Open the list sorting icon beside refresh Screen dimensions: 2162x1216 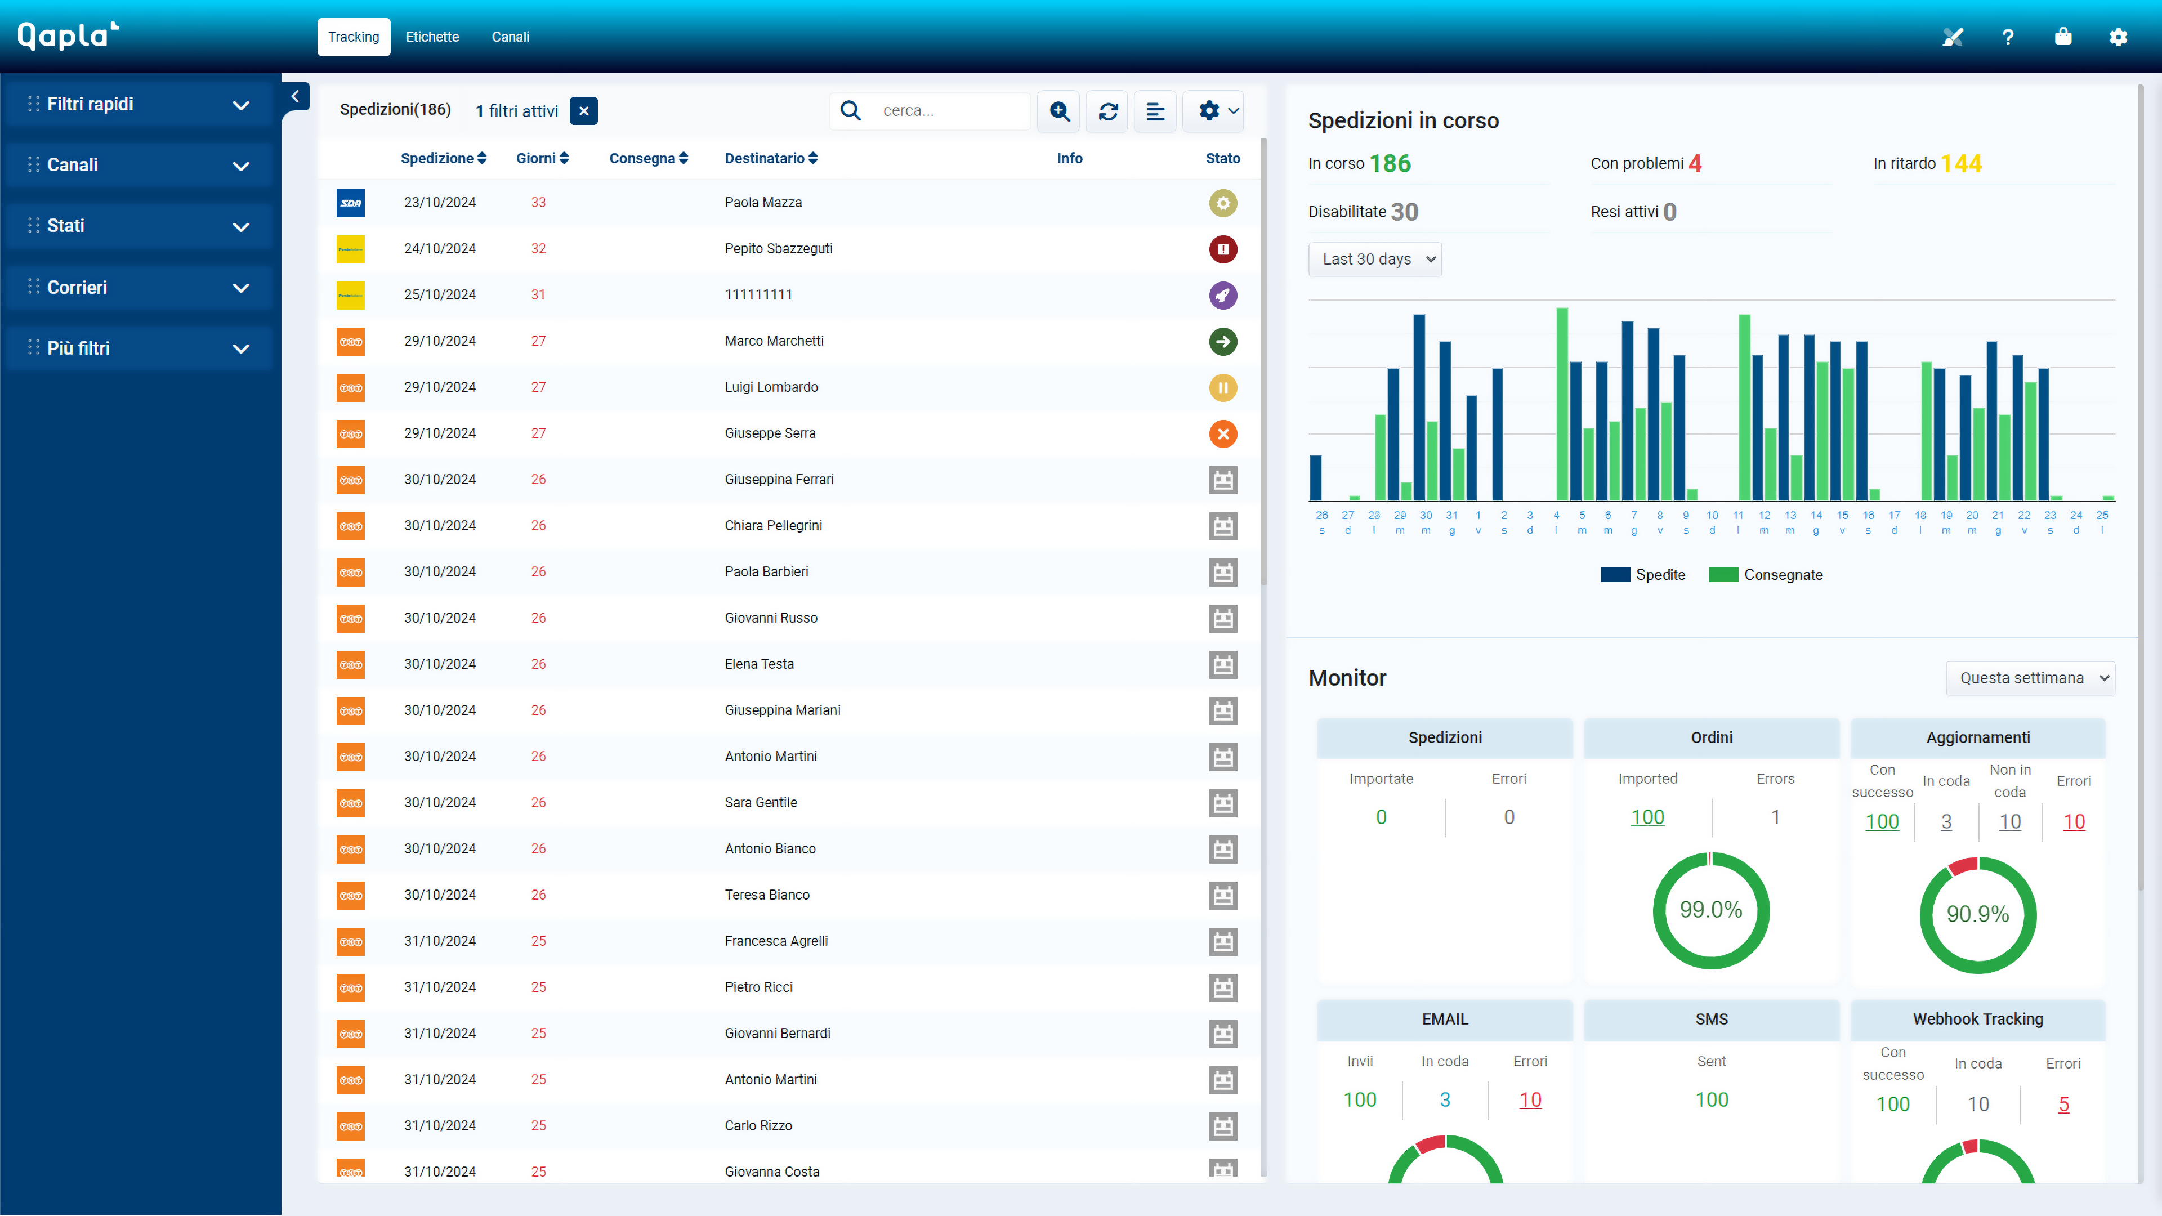(1156, 111)
